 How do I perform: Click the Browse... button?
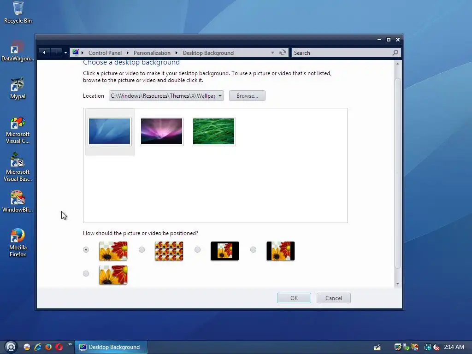(247, 96)
